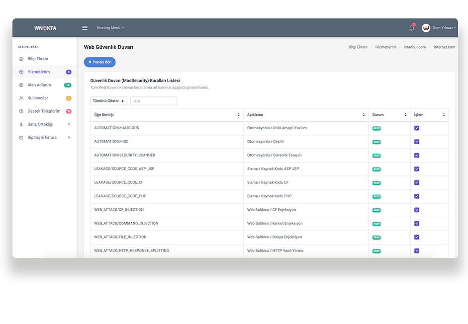Expand the Hosting Menü dropdown

coord(110,28)
